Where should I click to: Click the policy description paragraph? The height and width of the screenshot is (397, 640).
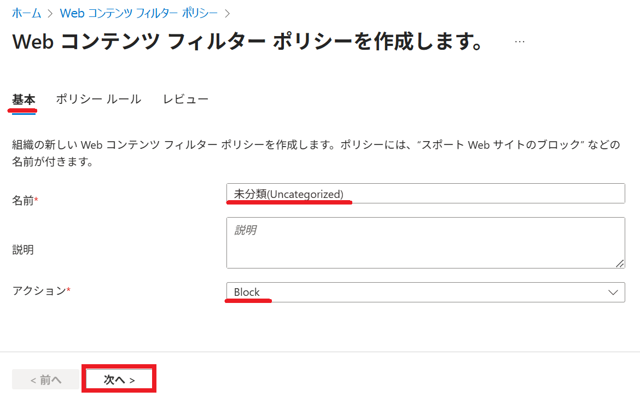tap(316, 153)
